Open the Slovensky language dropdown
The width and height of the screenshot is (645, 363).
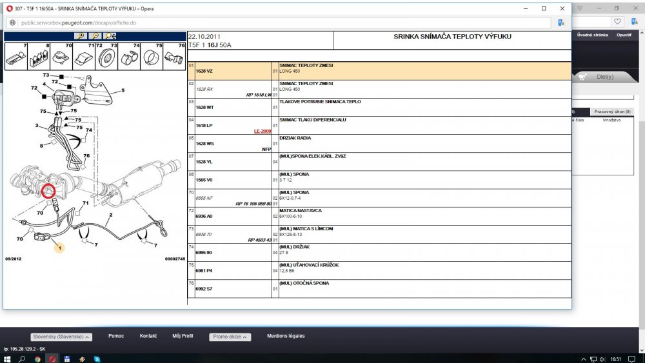tap(61, 337)
